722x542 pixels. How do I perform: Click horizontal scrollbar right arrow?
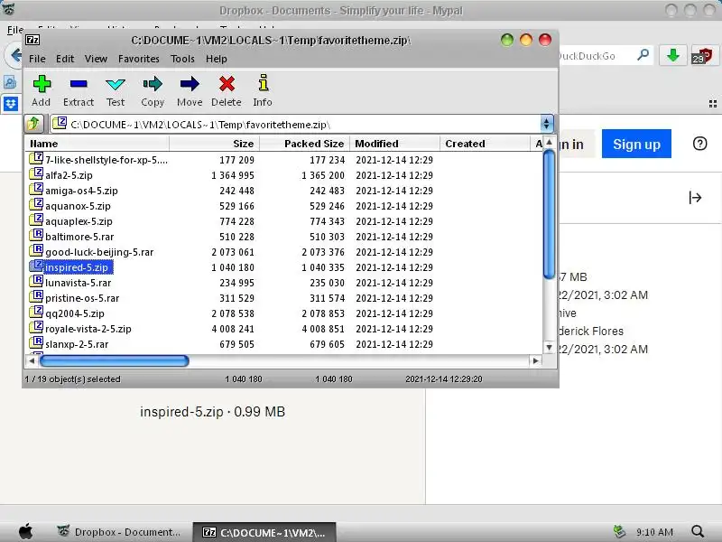point(535,360)
